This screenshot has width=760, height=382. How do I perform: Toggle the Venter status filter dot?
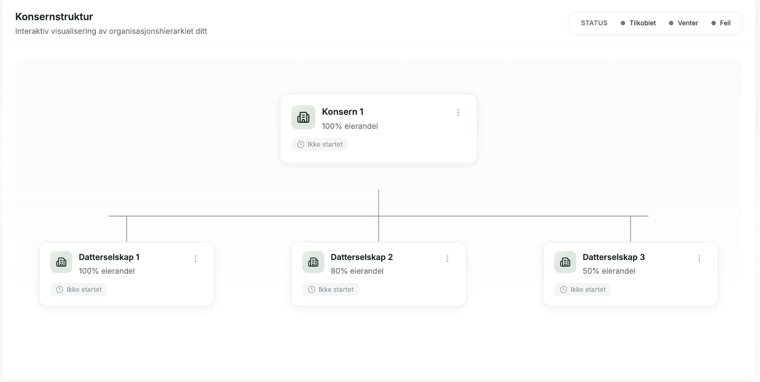pyautogui.click(x=671, y=23)
